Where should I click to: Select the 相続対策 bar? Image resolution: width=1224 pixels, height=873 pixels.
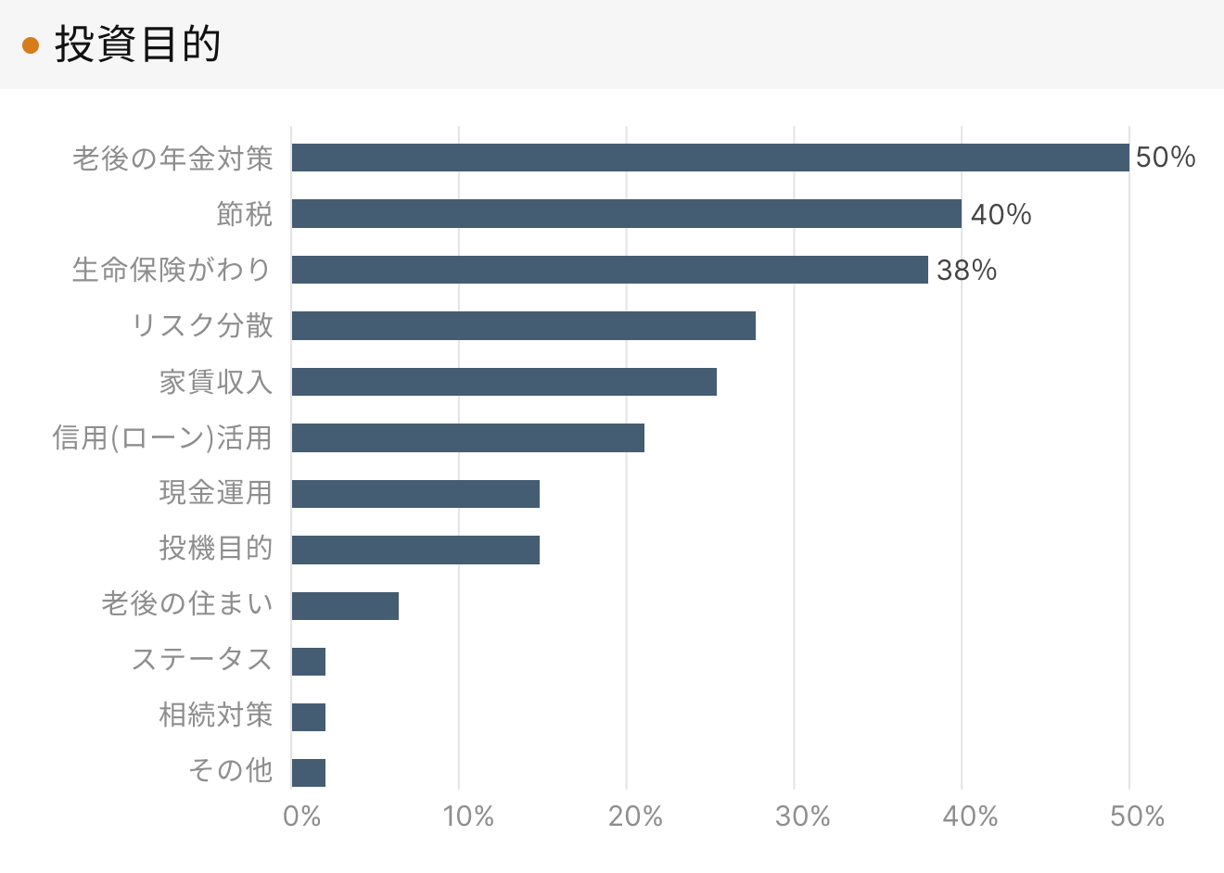click(x=309, y=717)
